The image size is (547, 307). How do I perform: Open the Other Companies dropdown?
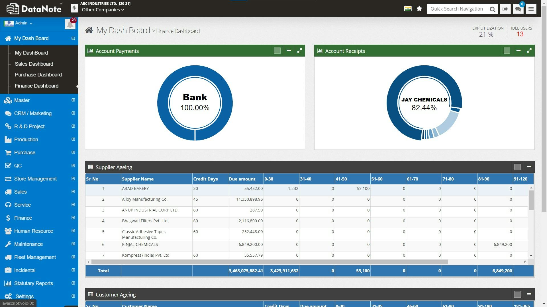pos(102,9)
